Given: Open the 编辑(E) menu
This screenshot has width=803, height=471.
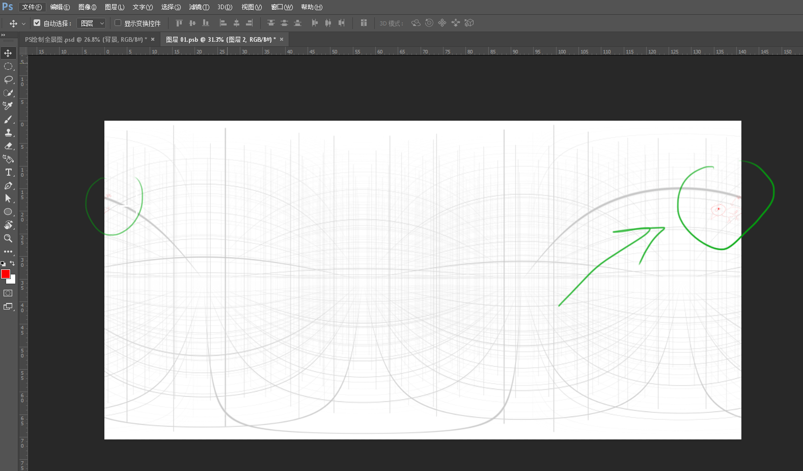Looking at the screenshot, I should [x=60, y=7].
